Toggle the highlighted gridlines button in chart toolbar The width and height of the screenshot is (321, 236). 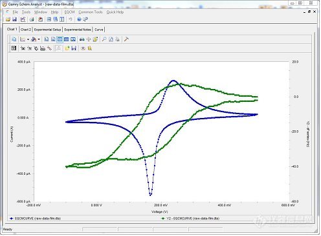click(x=60, y=39)
